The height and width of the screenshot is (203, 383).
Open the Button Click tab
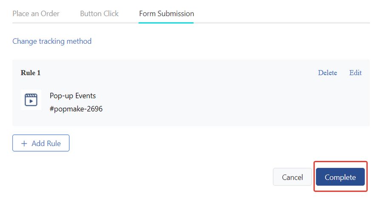99,14
